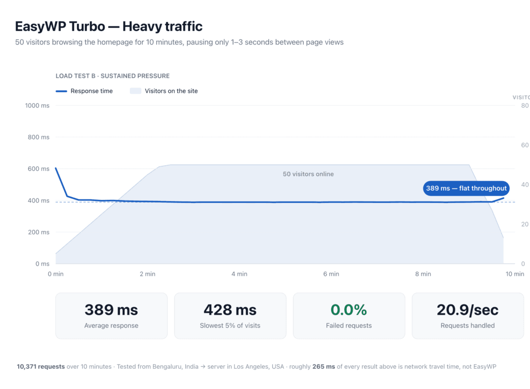This screenshot has height=389, width=530.
Task: Click the 'server in Los Angeles, USA' text
Action: tap(246, 367)
